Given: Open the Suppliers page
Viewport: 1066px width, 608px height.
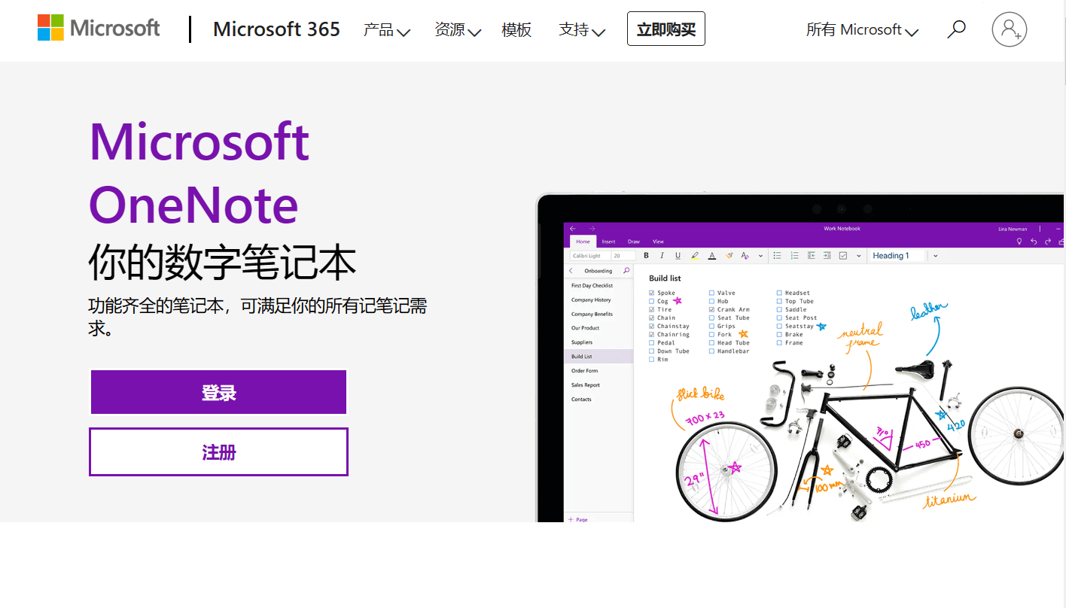Looking at the screenshot, I should point(582,342).
